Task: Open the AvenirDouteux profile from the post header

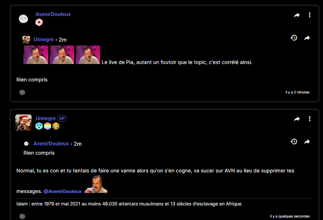Action: tap(53, 14)
